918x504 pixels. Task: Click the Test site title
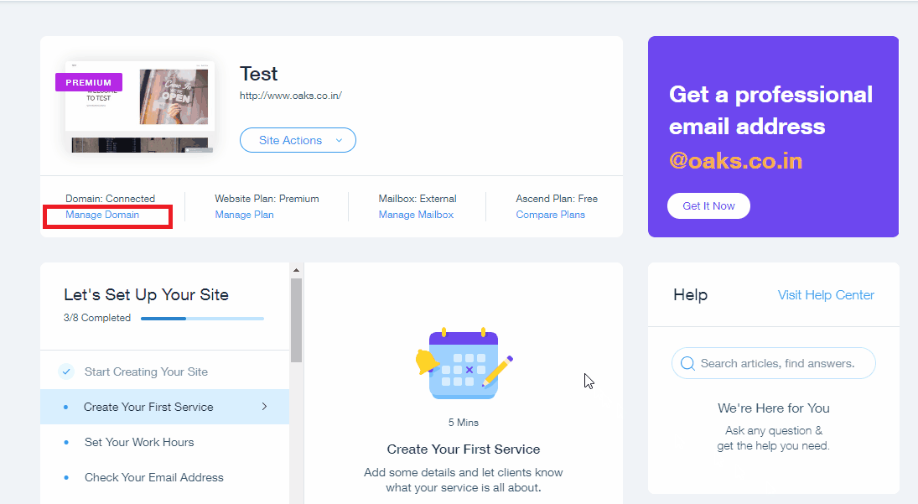point(259,74)
